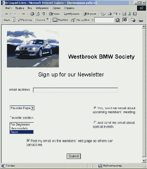Select New models in the section list
The width and height of the screenshot is (147, 169).
pyautogui.click(x=22, y=128)
